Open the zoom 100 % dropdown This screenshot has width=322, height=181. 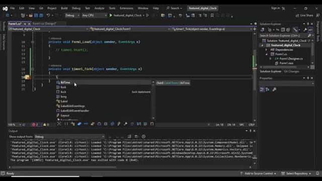tap(15, 125)
